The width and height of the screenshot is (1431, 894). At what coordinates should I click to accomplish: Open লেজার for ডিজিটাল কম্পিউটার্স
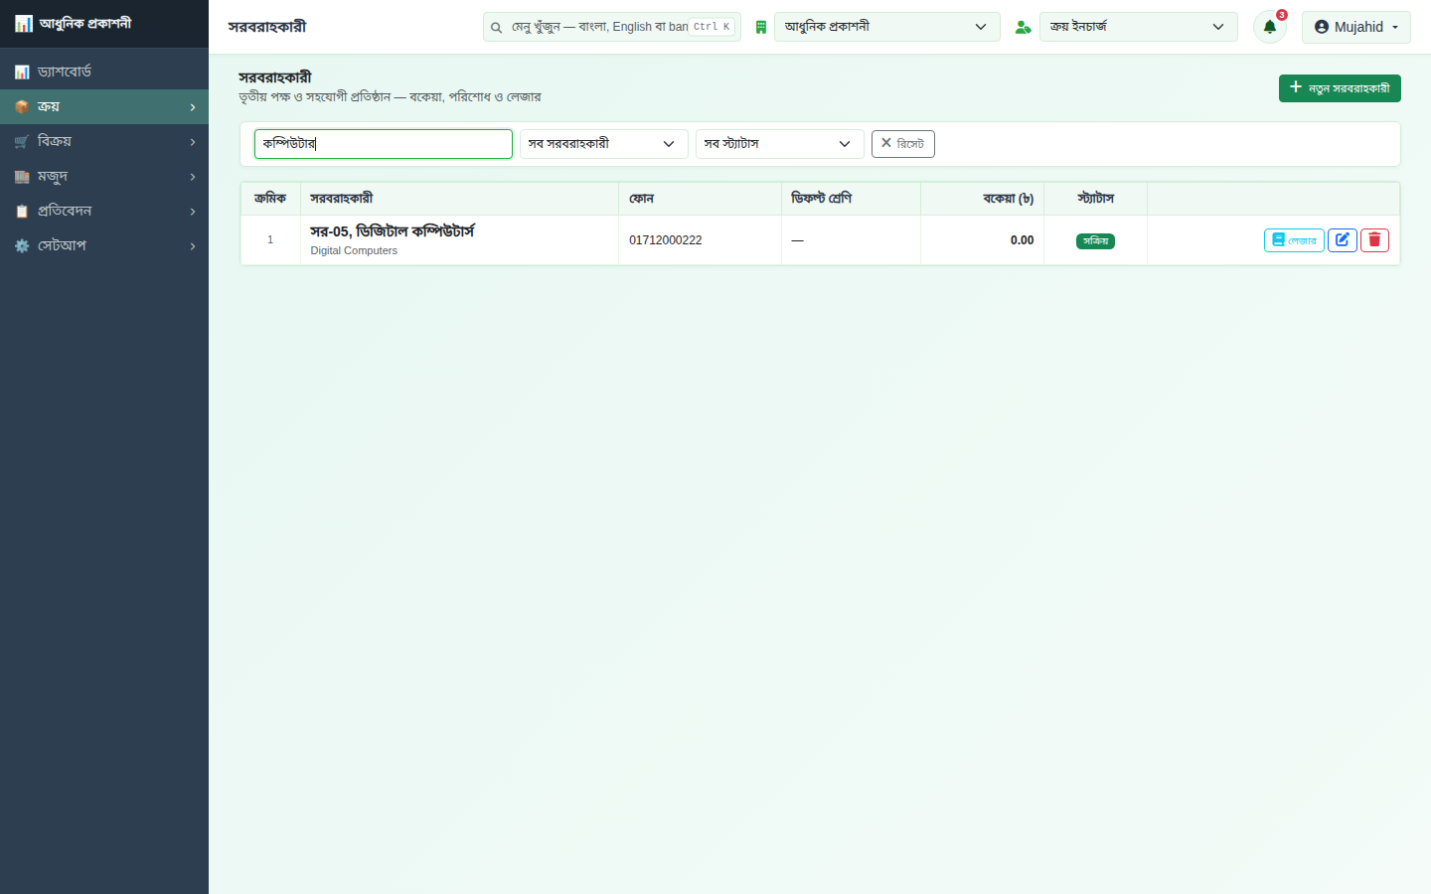pos(1294,240)
